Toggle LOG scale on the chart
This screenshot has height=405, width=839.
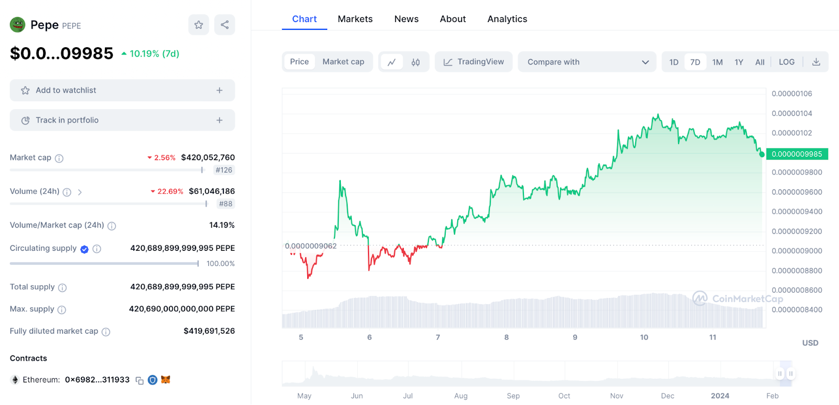[x=787, y=62]
